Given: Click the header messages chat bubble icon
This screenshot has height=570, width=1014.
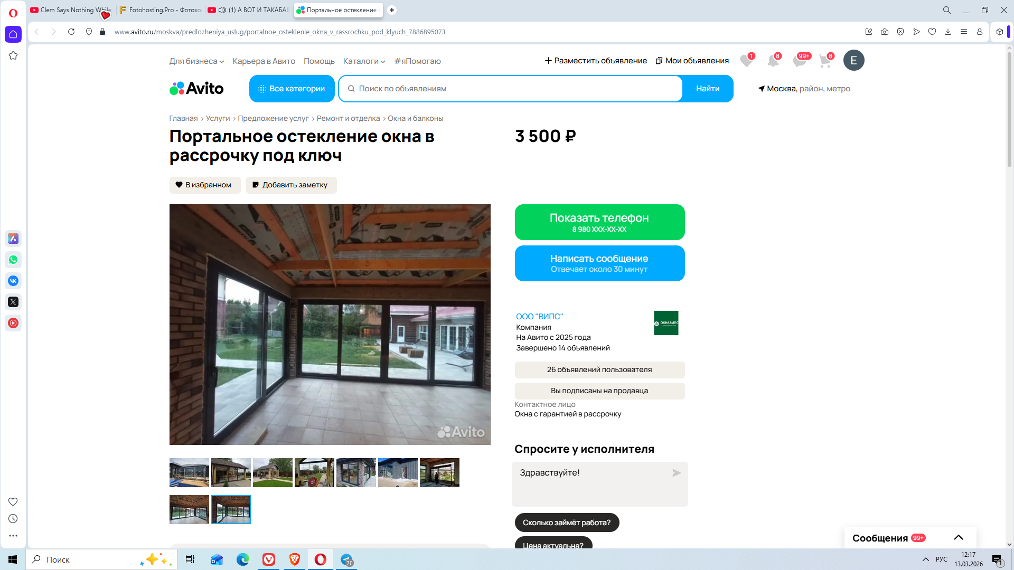Looking at the screenshot, I should [799, 61].
